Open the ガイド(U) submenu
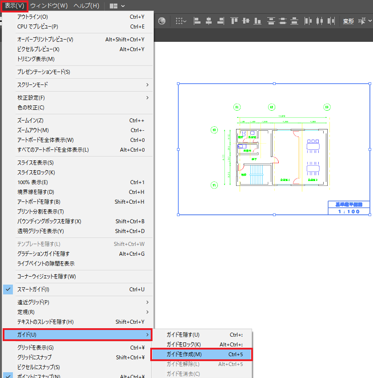Image resolution: width=373 pixels, height=378 pixels. [78, 334]
